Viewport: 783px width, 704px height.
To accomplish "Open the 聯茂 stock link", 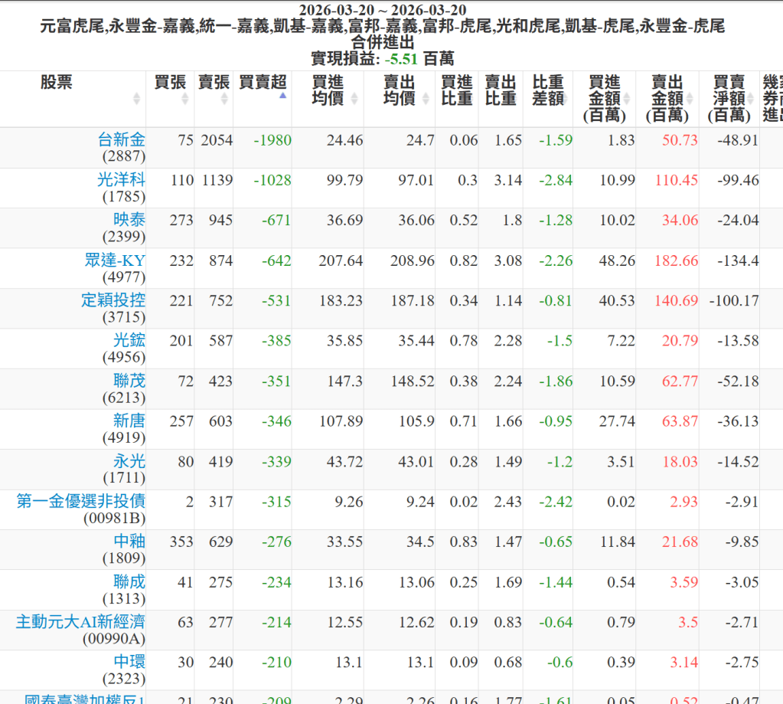I will [129, 381].
